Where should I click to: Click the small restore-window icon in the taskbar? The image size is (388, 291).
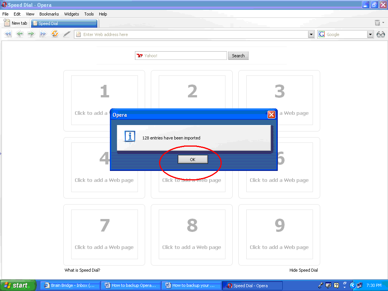point(345,283)
